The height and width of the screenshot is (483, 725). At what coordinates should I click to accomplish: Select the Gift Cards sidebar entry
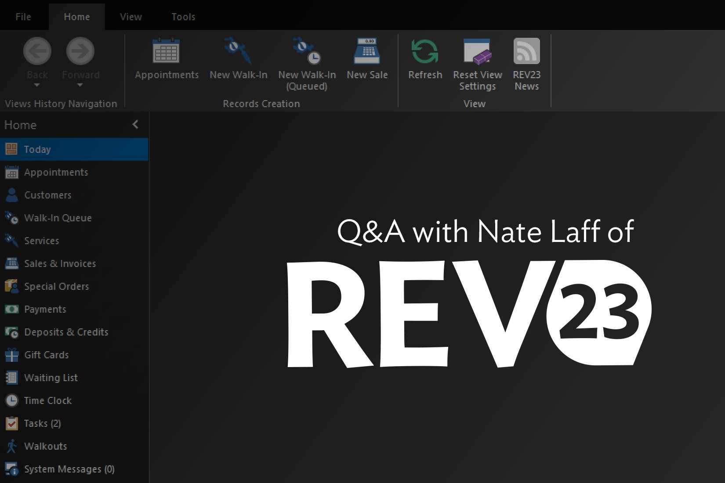(x=46, y=355)
